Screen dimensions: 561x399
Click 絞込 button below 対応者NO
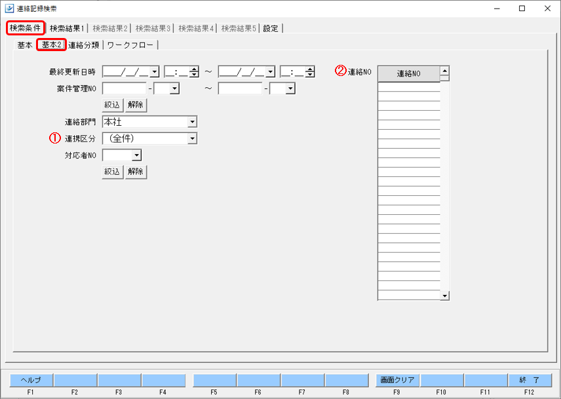[x=112, y=172]
